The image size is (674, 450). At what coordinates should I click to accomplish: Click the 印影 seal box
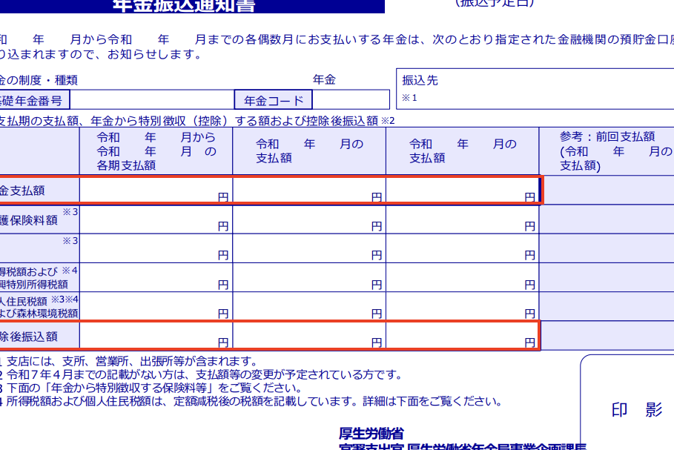(x=635, y=410)
